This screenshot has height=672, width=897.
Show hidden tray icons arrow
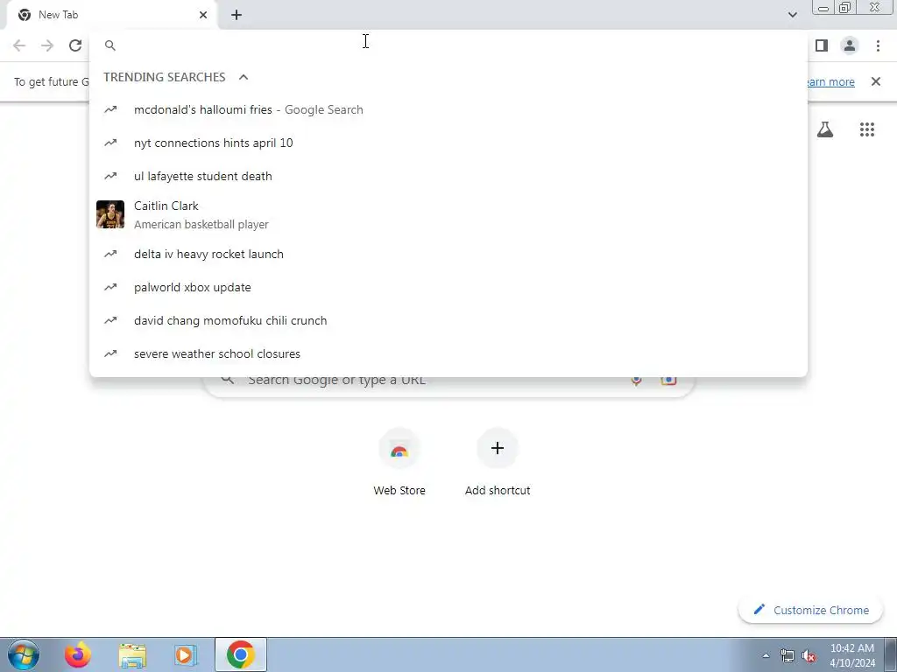click(x=766, y=656)
